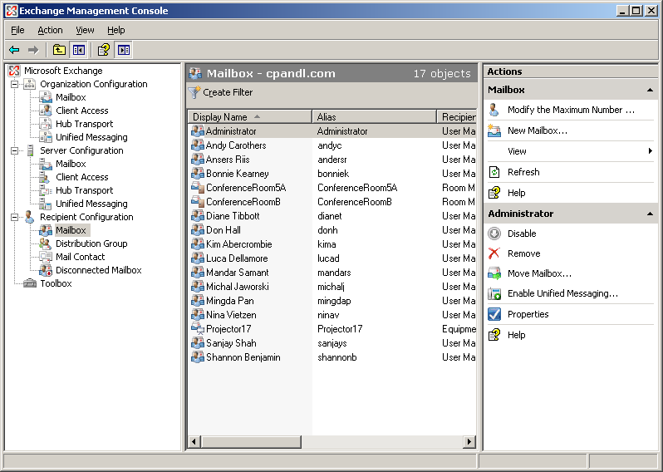Click the Create Filter link
The height and width of the screenshot is (472, 663).
pyautogui.click(x=228, y=92)
